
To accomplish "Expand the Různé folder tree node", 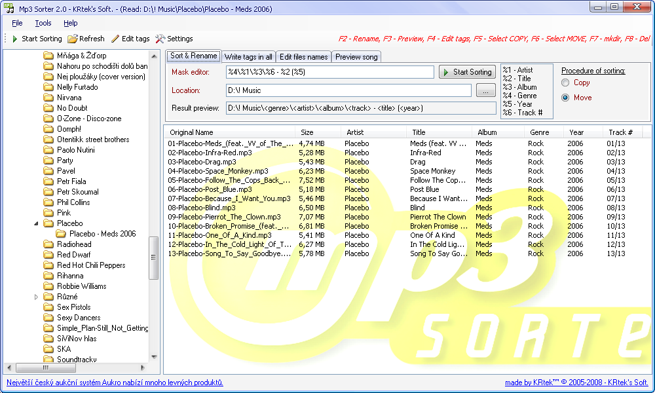I will coord(36,297).
